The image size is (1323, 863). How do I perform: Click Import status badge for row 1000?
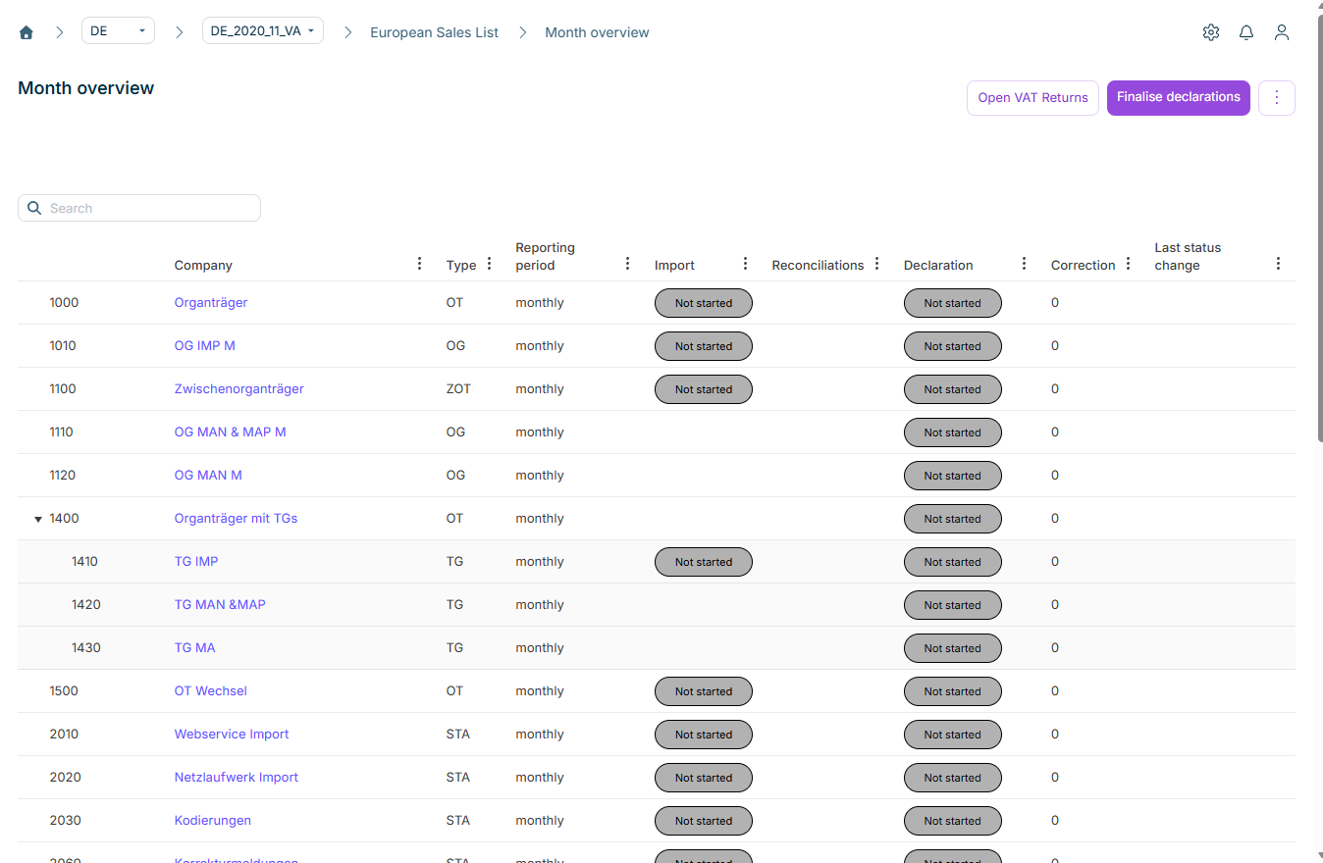point(704,303)
